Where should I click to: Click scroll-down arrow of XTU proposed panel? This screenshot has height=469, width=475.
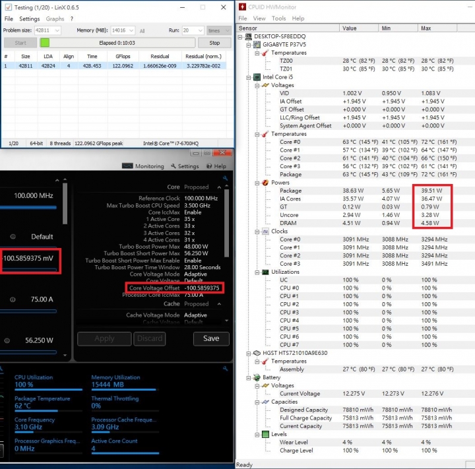tap(226, 321)
